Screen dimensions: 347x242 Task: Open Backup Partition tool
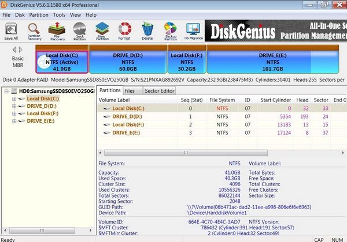[x=171, y=31]
